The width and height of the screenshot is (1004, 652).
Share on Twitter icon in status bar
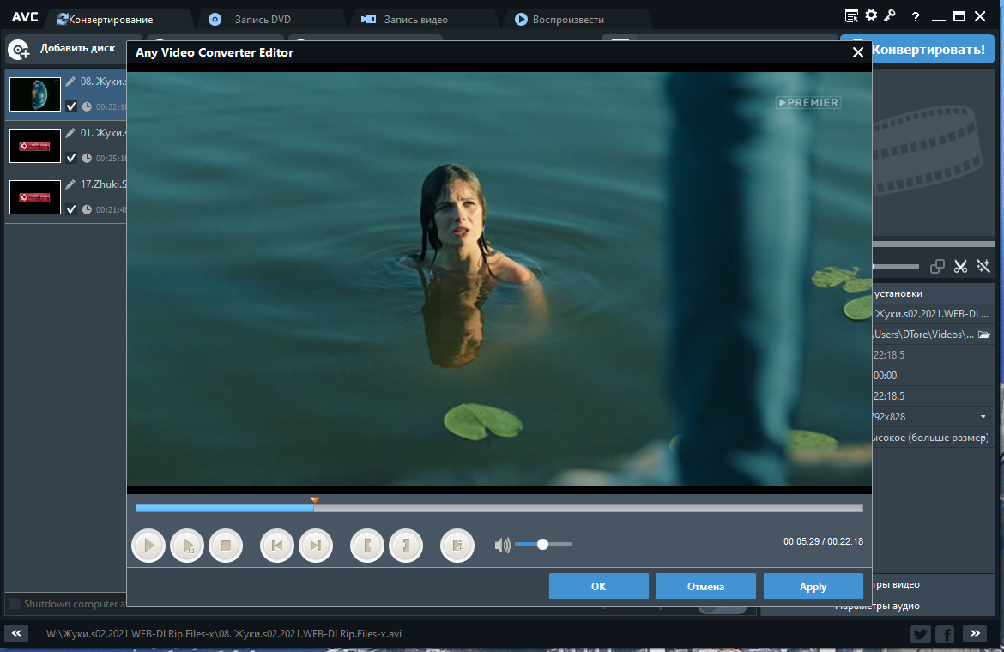920,634
